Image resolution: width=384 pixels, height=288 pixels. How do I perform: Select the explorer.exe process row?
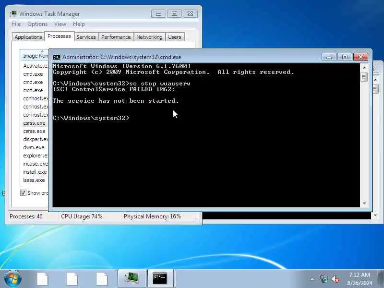click(35, 156)
